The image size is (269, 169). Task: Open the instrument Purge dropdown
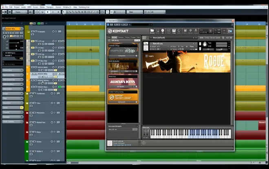[193, 46]
